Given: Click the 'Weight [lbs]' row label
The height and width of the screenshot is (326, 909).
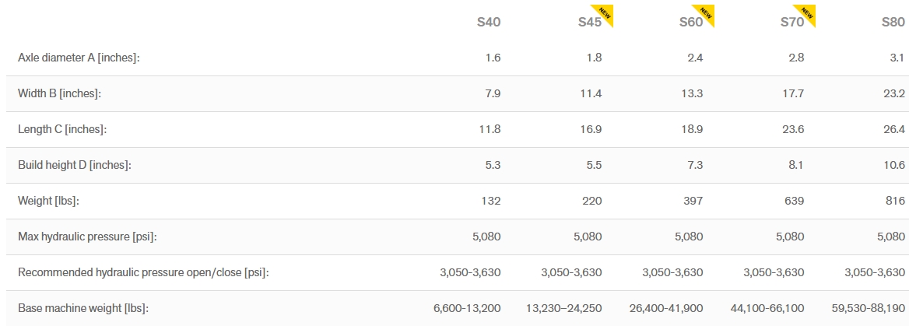Looking at the screenshot, I should (48, 201).
